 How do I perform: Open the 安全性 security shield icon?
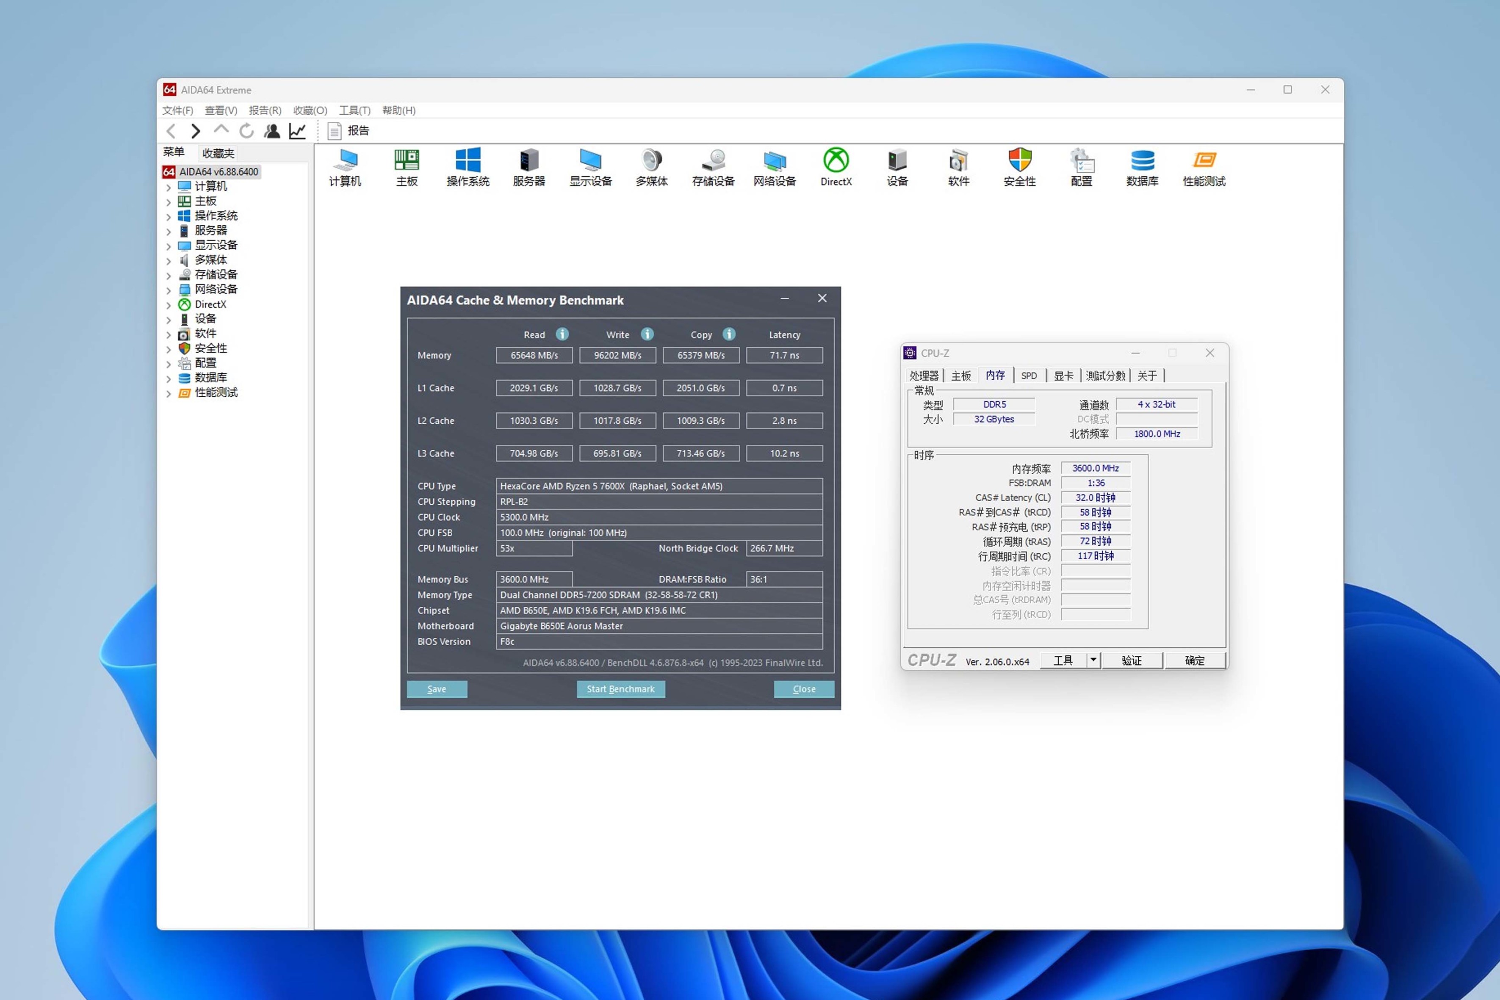[1019, 166]
